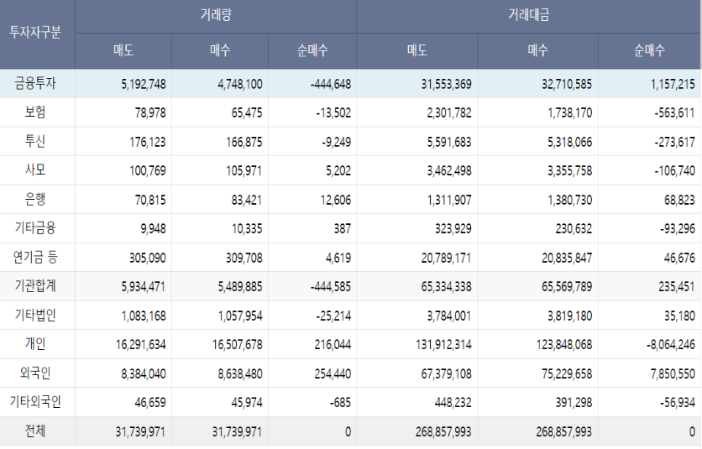Viewport: 702px width, 449px height.
Task: Click 매도 header under 거래대금
Action: click(417, 51)
